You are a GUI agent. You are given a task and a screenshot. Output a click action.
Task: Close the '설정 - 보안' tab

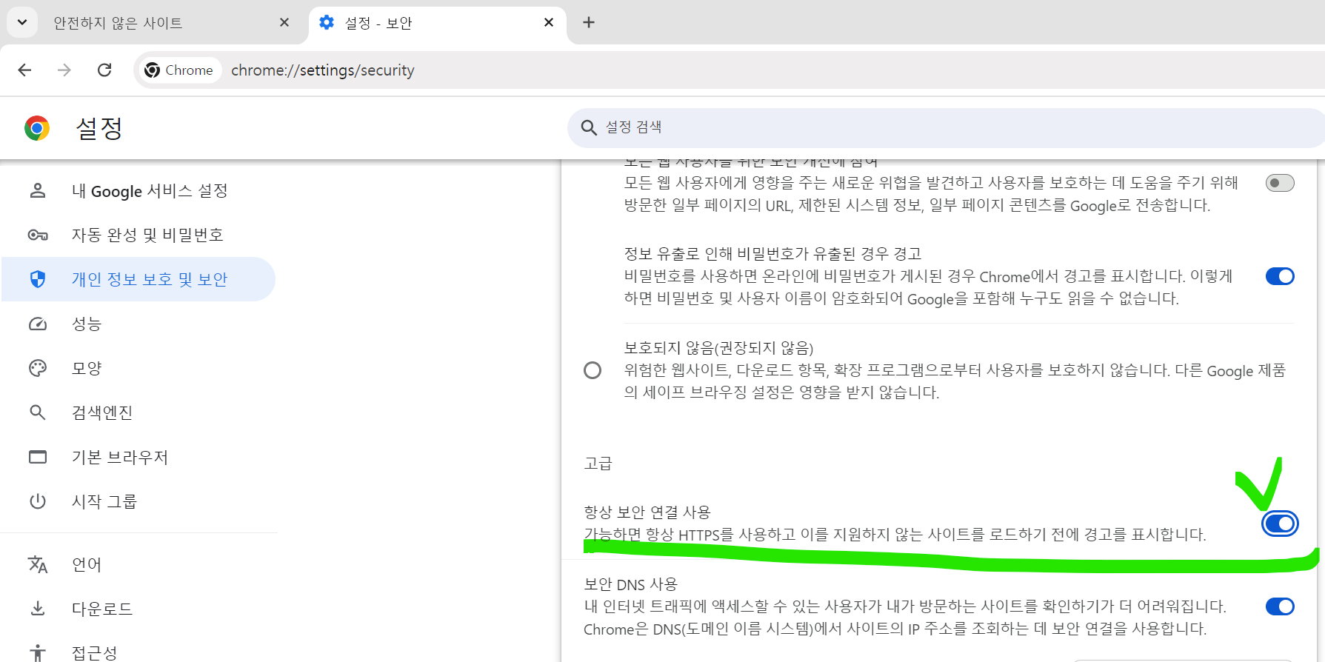pyautogui.click(x=549, y=22)
